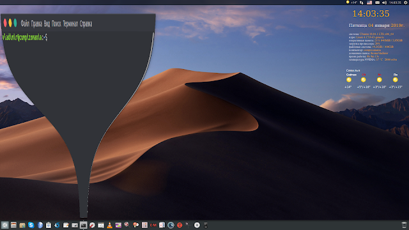
Task: Launch Skype from the dock
Action: click(x=31, y=225)
